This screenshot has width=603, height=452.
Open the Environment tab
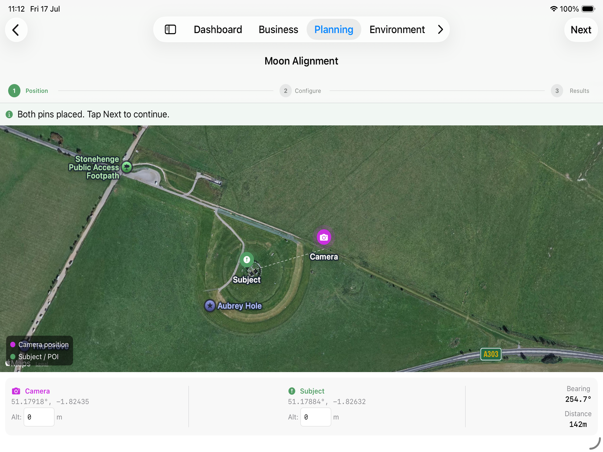(x=397, y=29)
